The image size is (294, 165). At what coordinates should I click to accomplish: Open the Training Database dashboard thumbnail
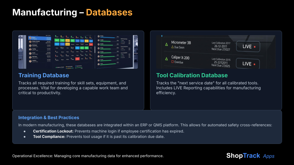(x=78, y=52)
